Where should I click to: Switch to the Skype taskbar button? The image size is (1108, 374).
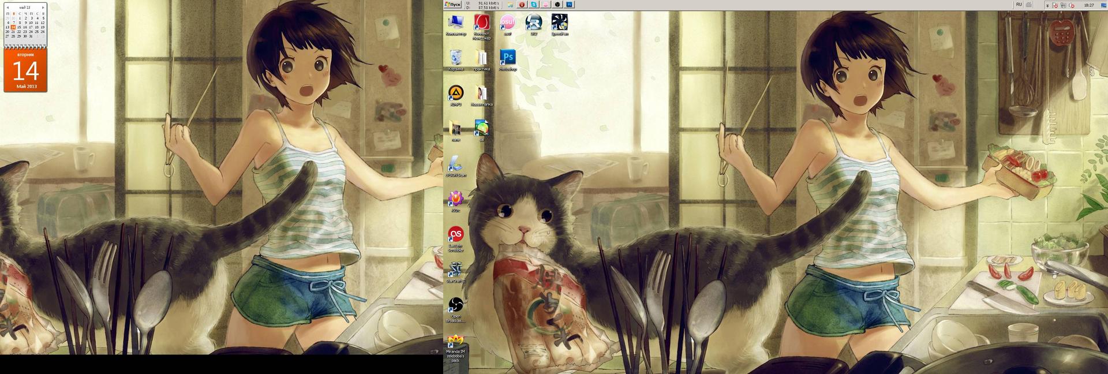point(534,5)
